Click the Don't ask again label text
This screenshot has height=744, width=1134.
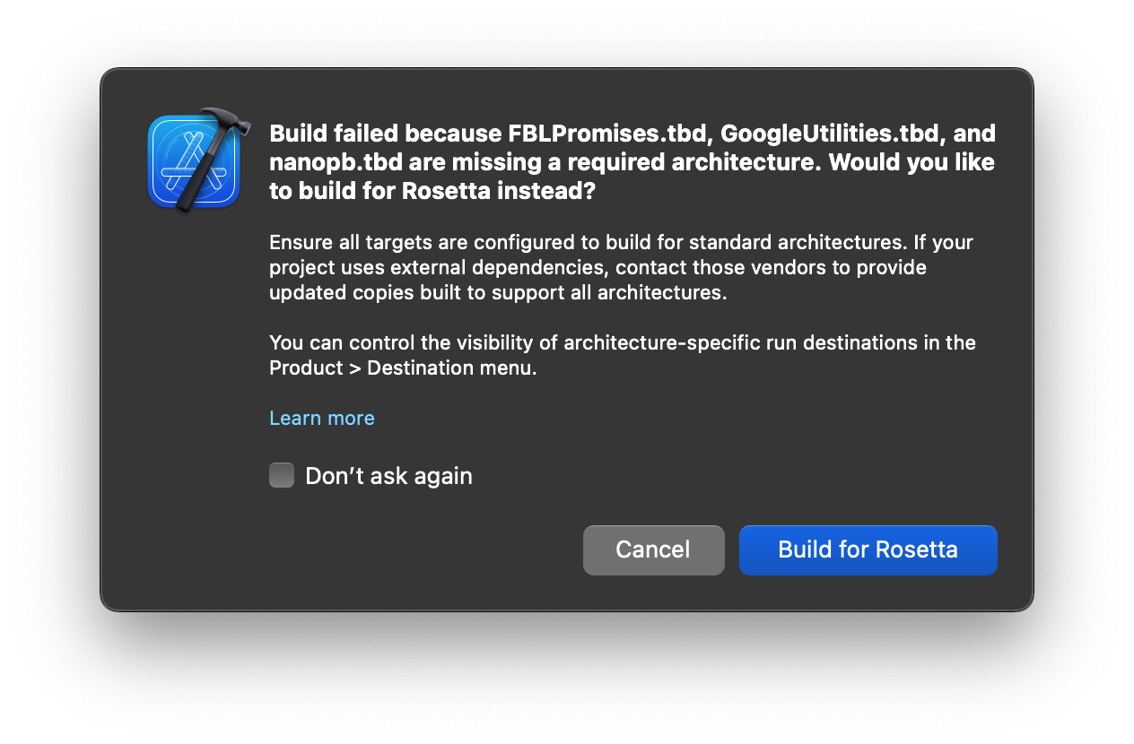pos(388,475)
